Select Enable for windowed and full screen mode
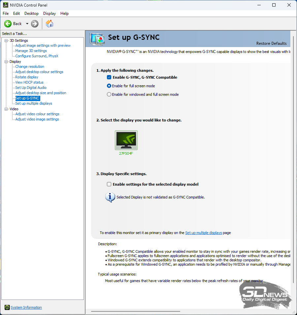This screenshot has width=297, height=315. pos(109,94)
